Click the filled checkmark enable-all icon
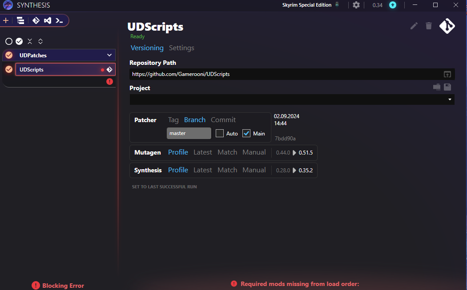Screen dimensions: 467x290 [x=20, y=41]
